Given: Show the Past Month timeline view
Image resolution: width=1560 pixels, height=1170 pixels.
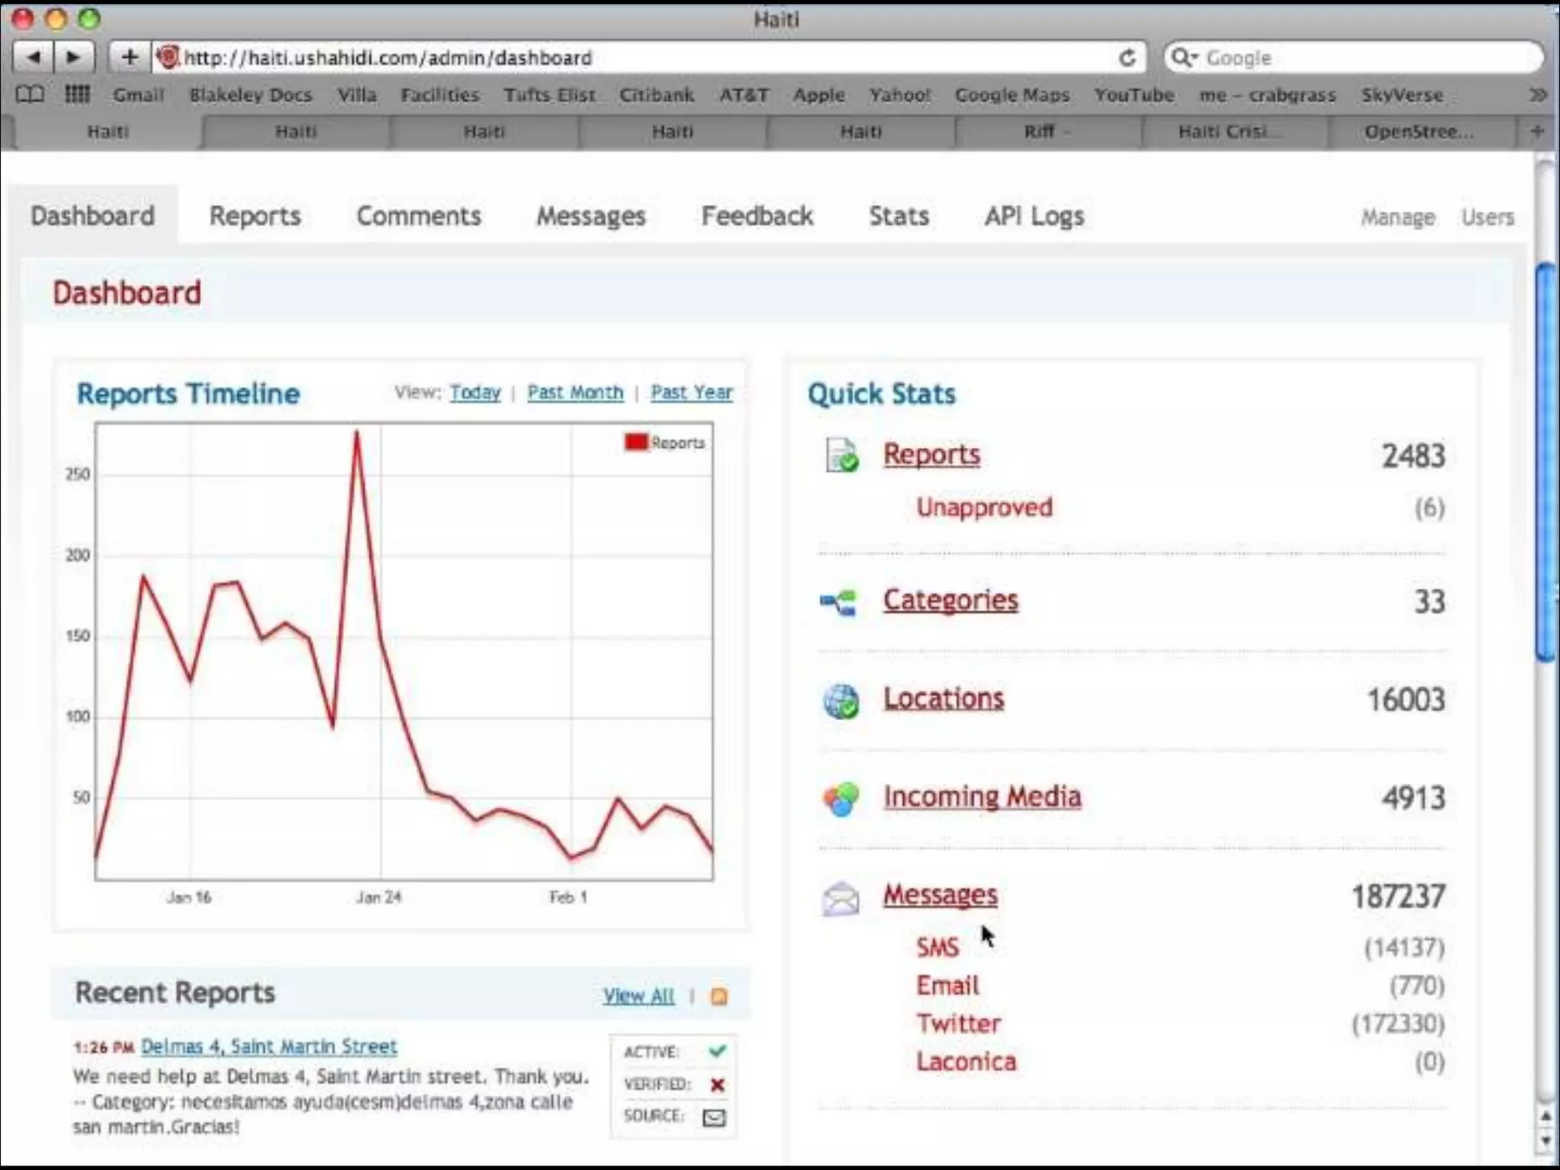Looking at the screenshot, I should tap(575, 392).
